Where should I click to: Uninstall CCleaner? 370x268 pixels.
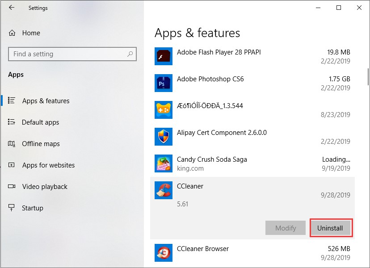coord(330,228)
